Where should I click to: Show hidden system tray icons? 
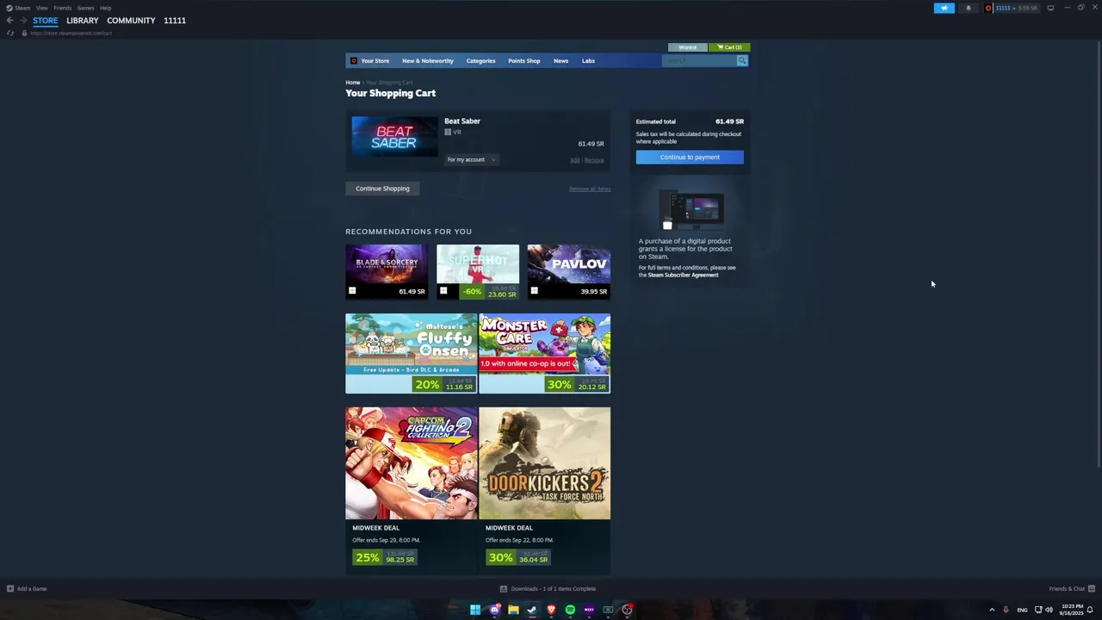(x=992, y=610)
